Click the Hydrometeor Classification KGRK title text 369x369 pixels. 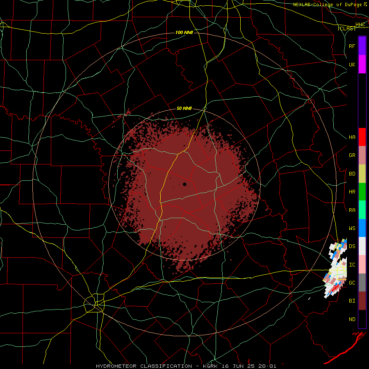[186, 366]
